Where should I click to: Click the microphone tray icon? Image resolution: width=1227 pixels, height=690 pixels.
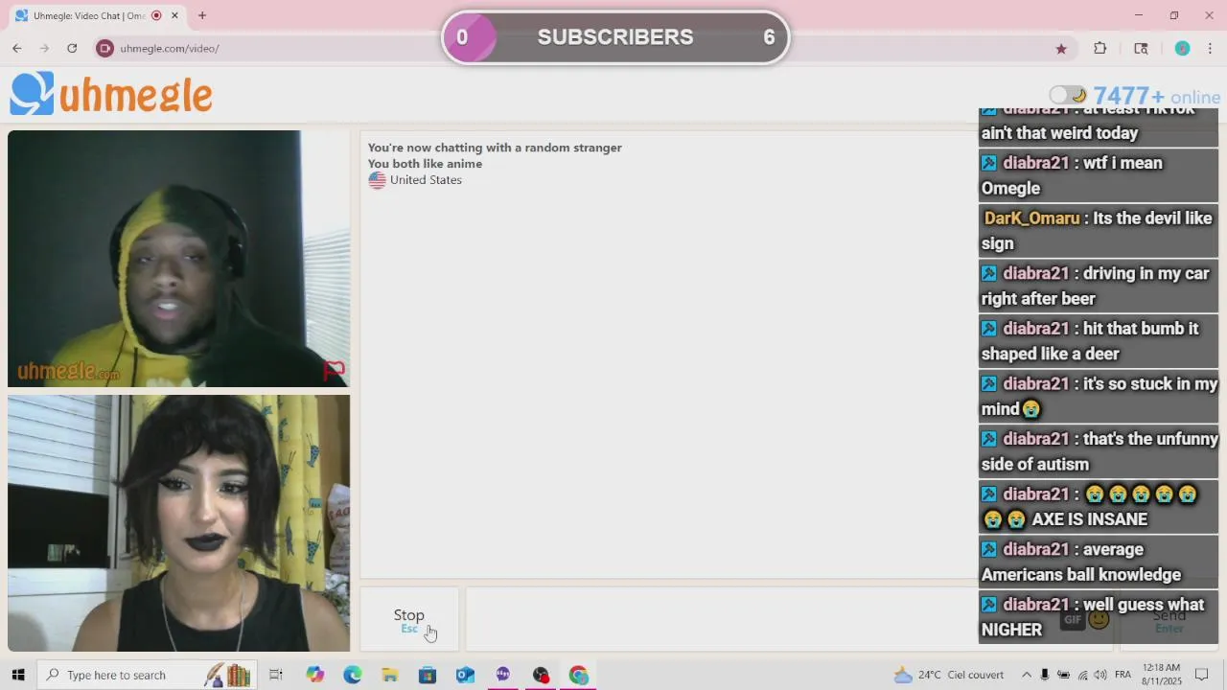(x=1045, y=675)
